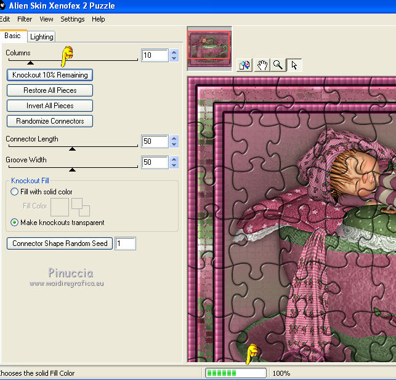Click the Groove Width value field
The height and width of the screenshot is (380, 396).
coord(155,162)
